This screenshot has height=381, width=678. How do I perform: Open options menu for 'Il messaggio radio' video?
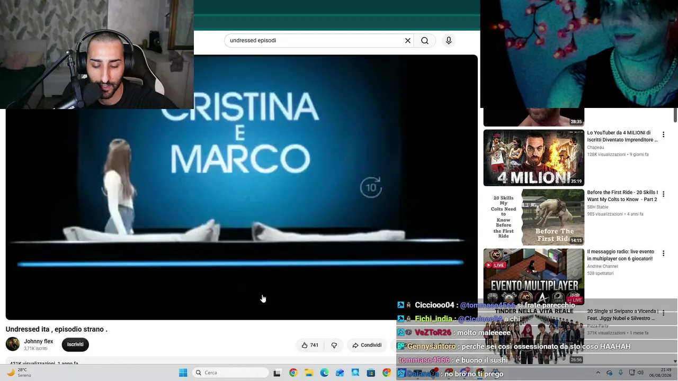(x=663, y=253)
